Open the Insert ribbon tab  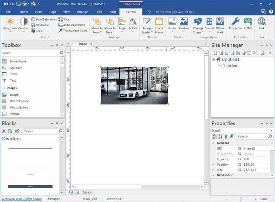pos(38,12)
